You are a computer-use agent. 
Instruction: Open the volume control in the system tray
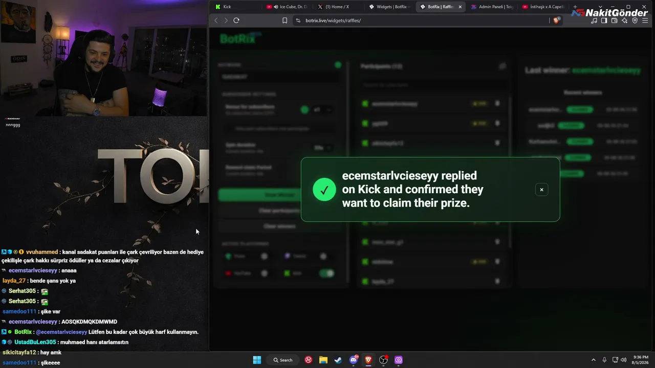pyautogui.click(x=623, y=360)
